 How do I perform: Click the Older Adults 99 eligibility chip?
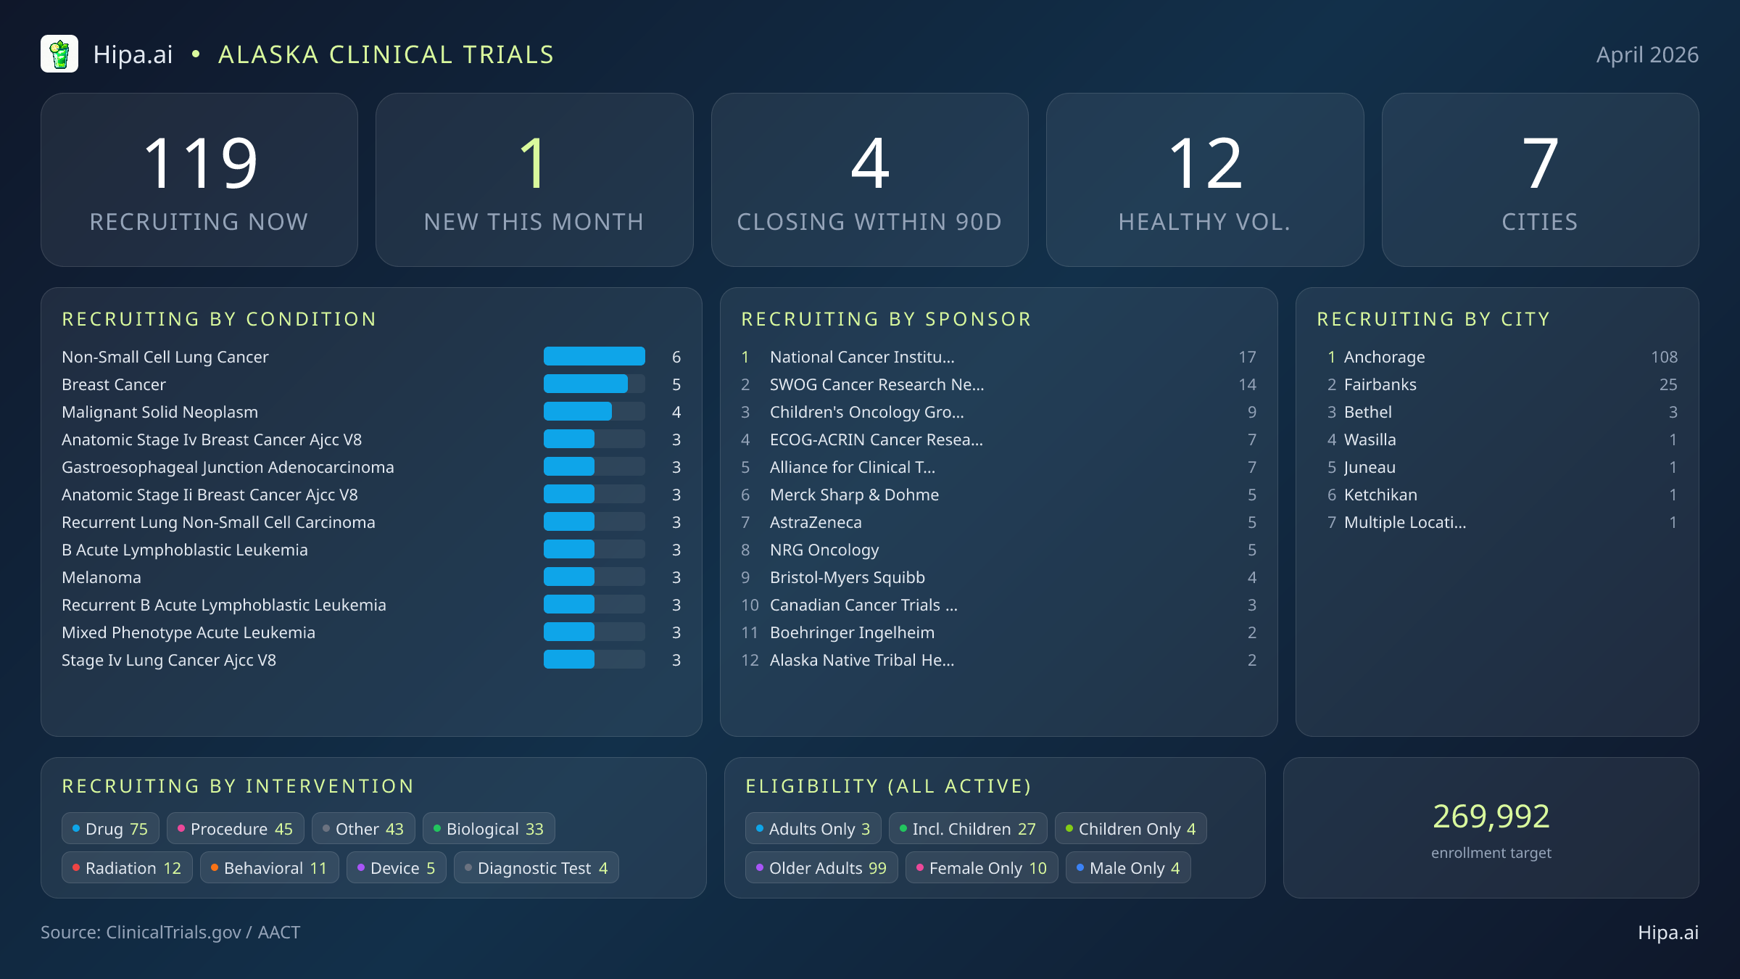821,867
